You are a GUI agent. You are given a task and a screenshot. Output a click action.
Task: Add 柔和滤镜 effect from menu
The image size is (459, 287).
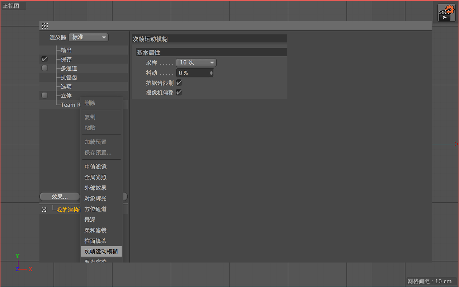tap(95, 230)
